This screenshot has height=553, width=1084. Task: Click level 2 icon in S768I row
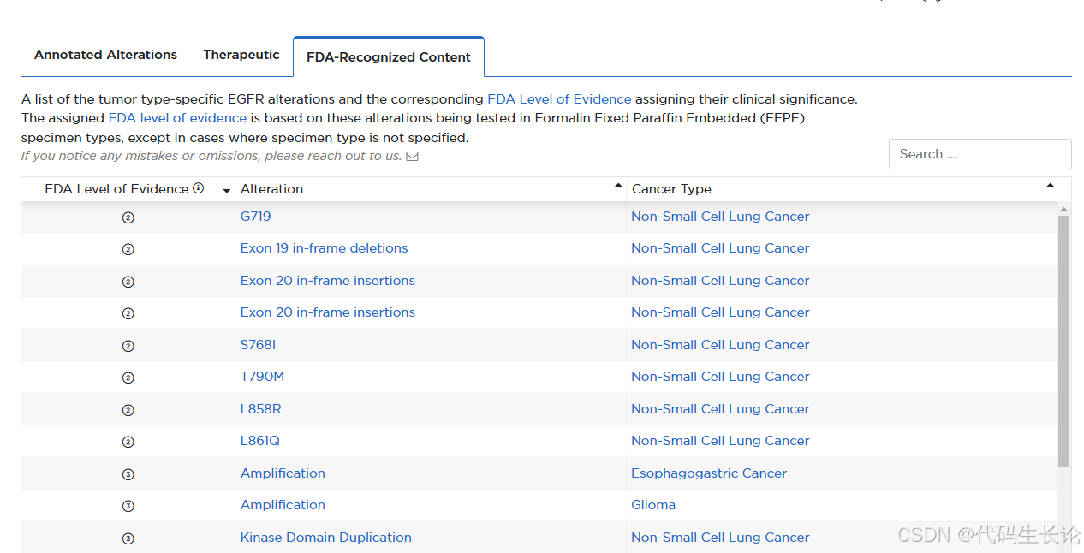click(x=128, y=346)
